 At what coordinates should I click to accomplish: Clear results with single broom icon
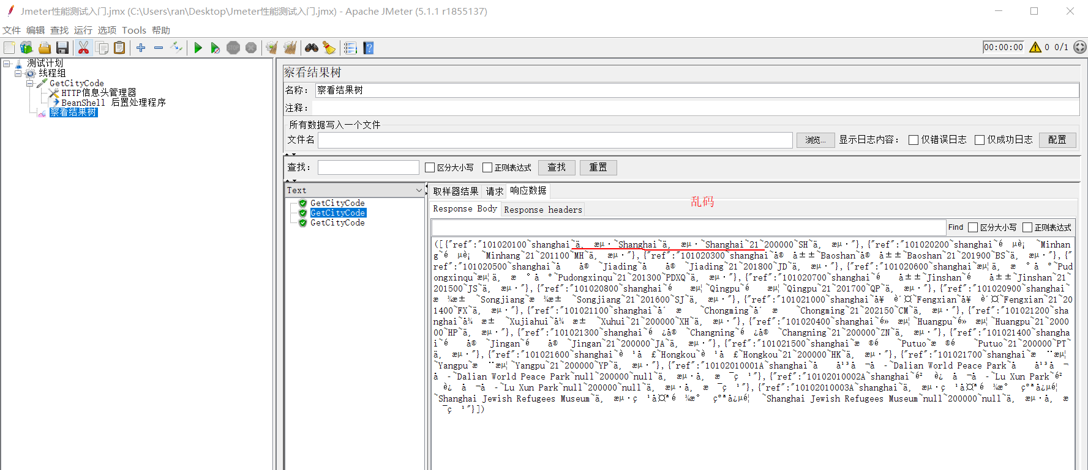coord(272,48)
